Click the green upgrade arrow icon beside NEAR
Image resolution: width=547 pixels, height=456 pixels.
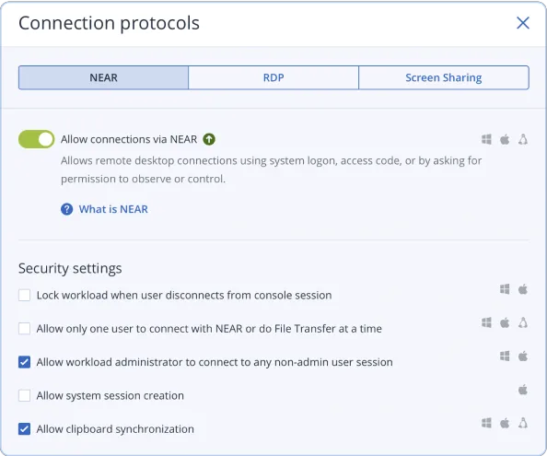pos(209,139)
